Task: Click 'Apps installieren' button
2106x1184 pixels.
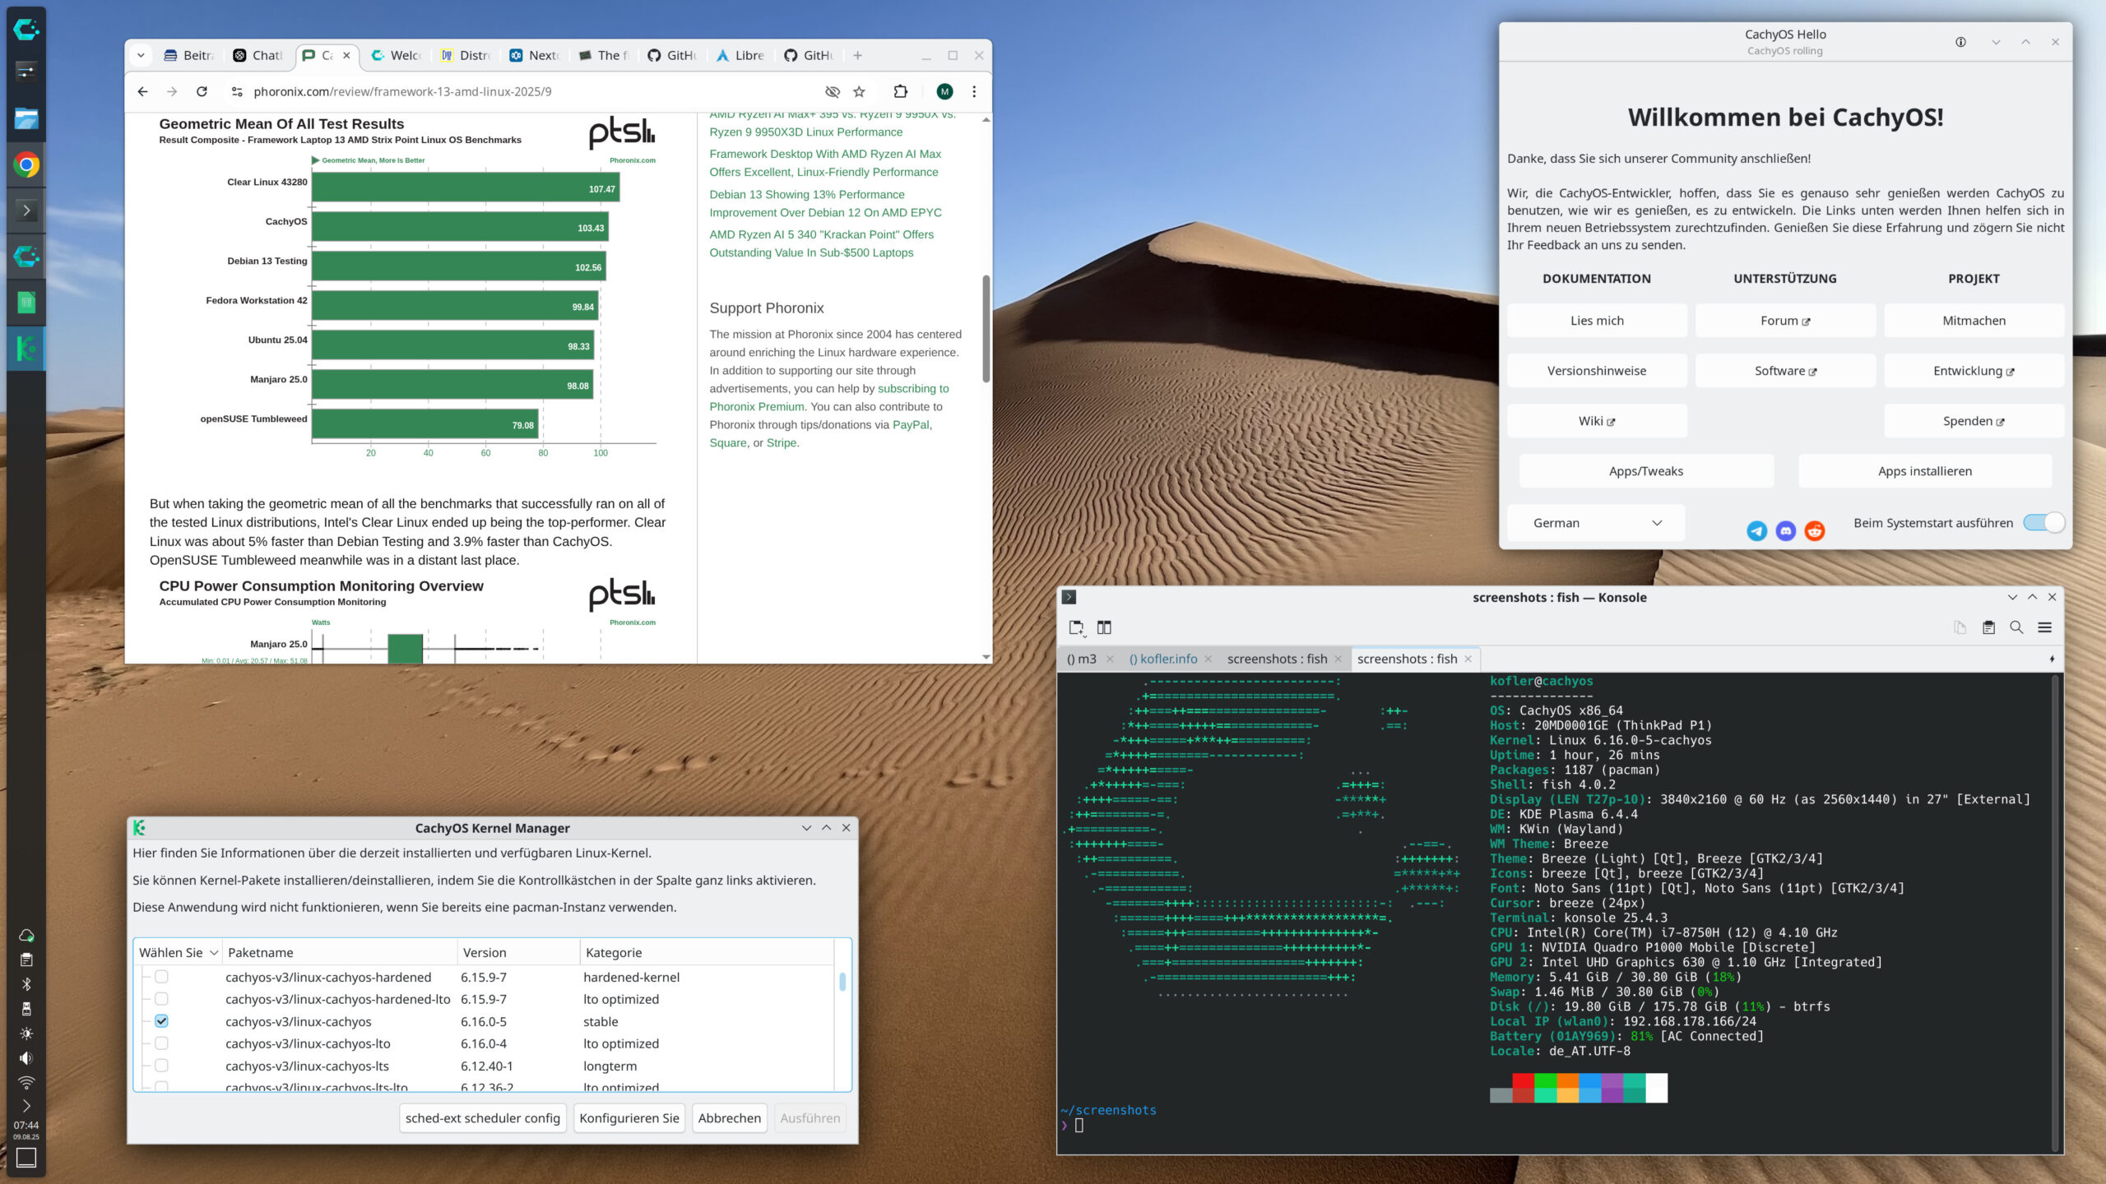Action: (1925, 471)
